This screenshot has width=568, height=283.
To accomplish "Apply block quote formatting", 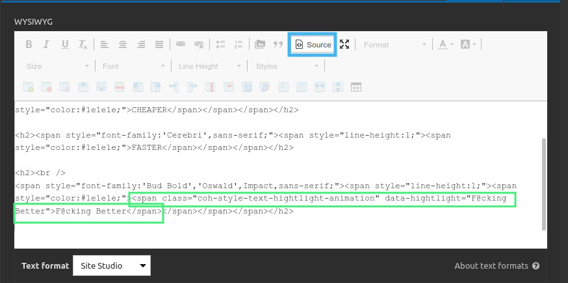I will 278,45.
